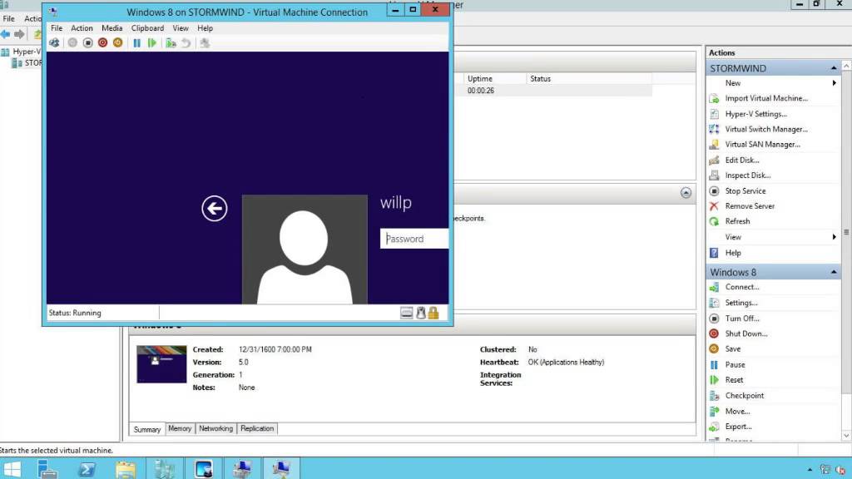Click the keyboard status icon
This screenshot has height=479, width=852.
[x=406, y=313]
